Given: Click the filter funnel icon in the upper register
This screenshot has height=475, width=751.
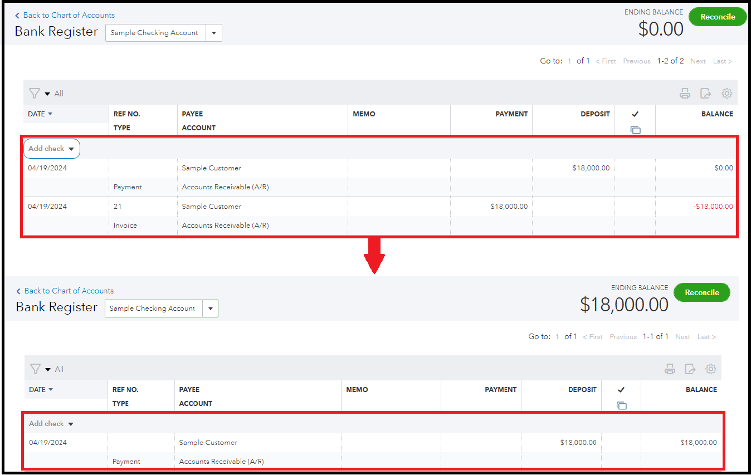Looking at the screenshot, I should [35, 94].
